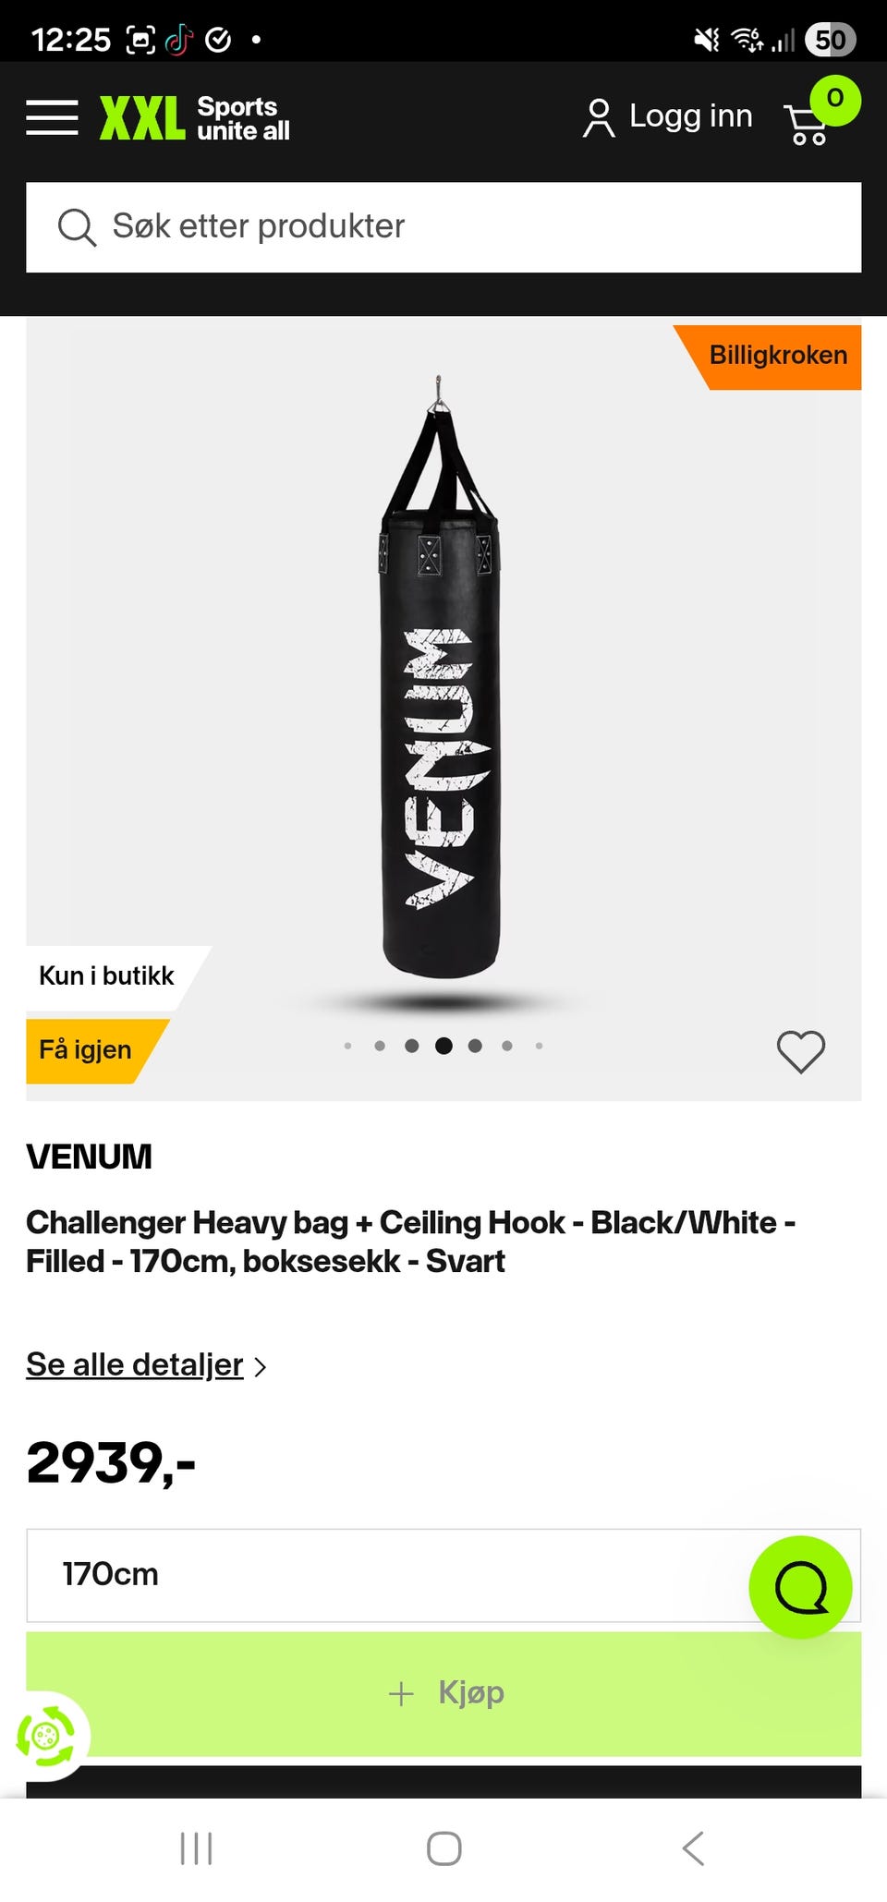Open the shopping cart icon
887x1902 pixels.
coord(808,124)
